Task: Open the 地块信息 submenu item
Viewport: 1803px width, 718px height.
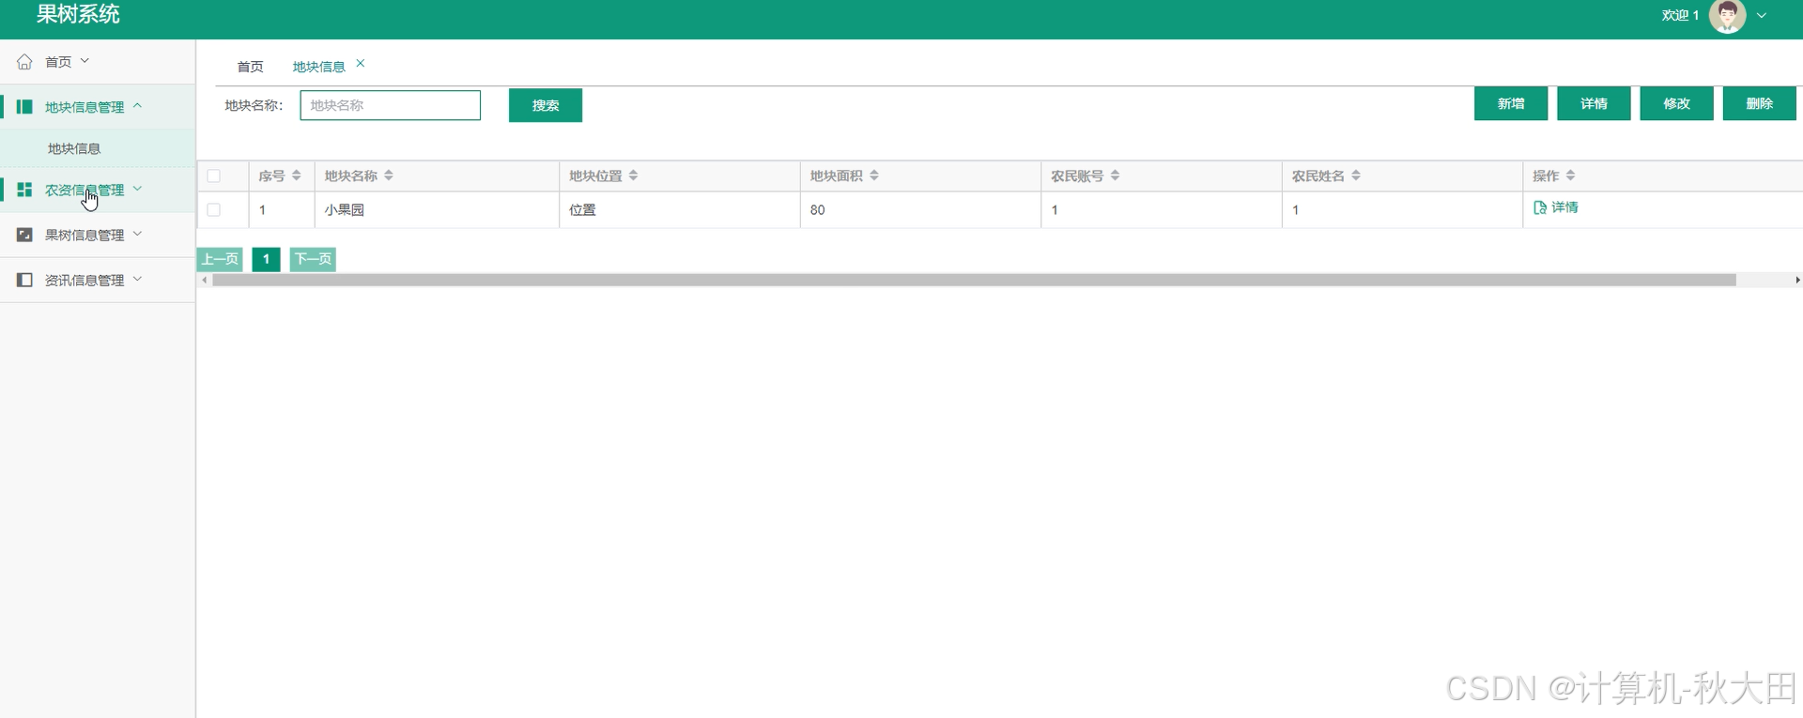Action: pyautogui.click(x=98, y=148)
